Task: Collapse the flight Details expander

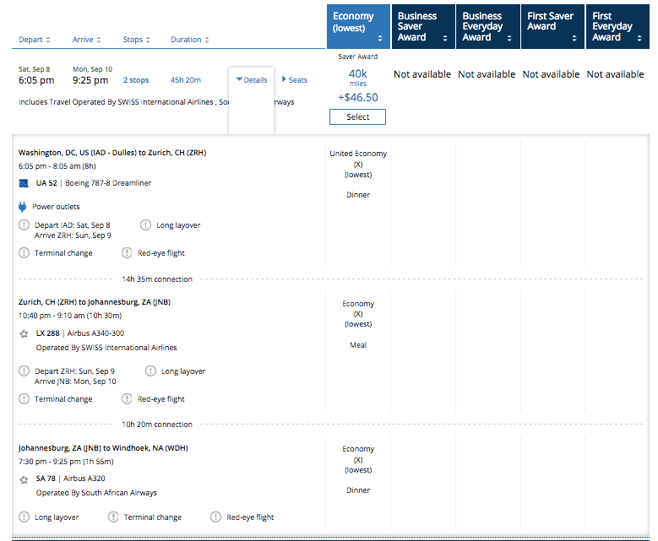Action: pyautogui.click(x=252, y=80)
